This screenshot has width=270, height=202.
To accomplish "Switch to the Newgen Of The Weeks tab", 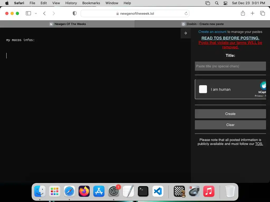I will coord(67,24).
